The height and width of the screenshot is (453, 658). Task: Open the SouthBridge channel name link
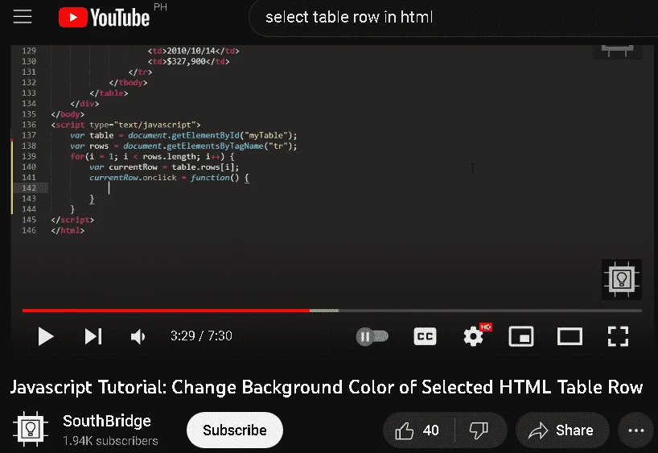tap(107, 421)
